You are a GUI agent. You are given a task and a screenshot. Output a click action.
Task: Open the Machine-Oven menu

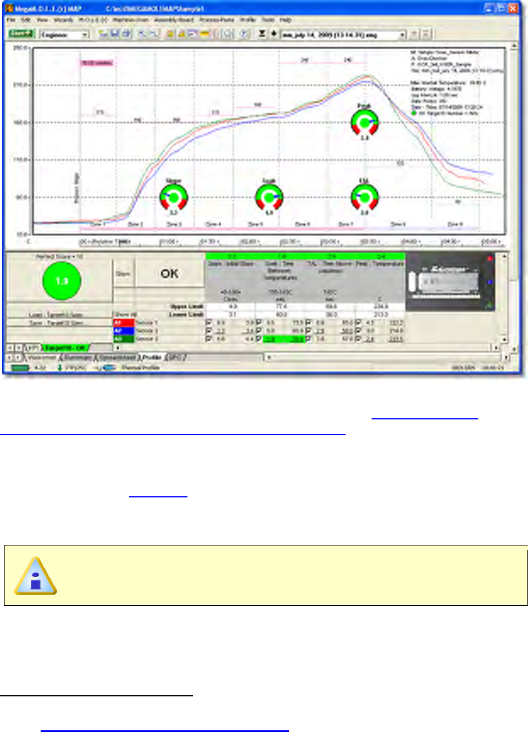[129, 20]
